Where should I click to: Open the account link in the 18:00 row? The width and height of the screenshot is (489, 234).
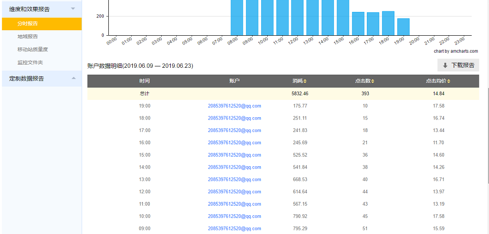pyautogui.click(x=235, y=118)
